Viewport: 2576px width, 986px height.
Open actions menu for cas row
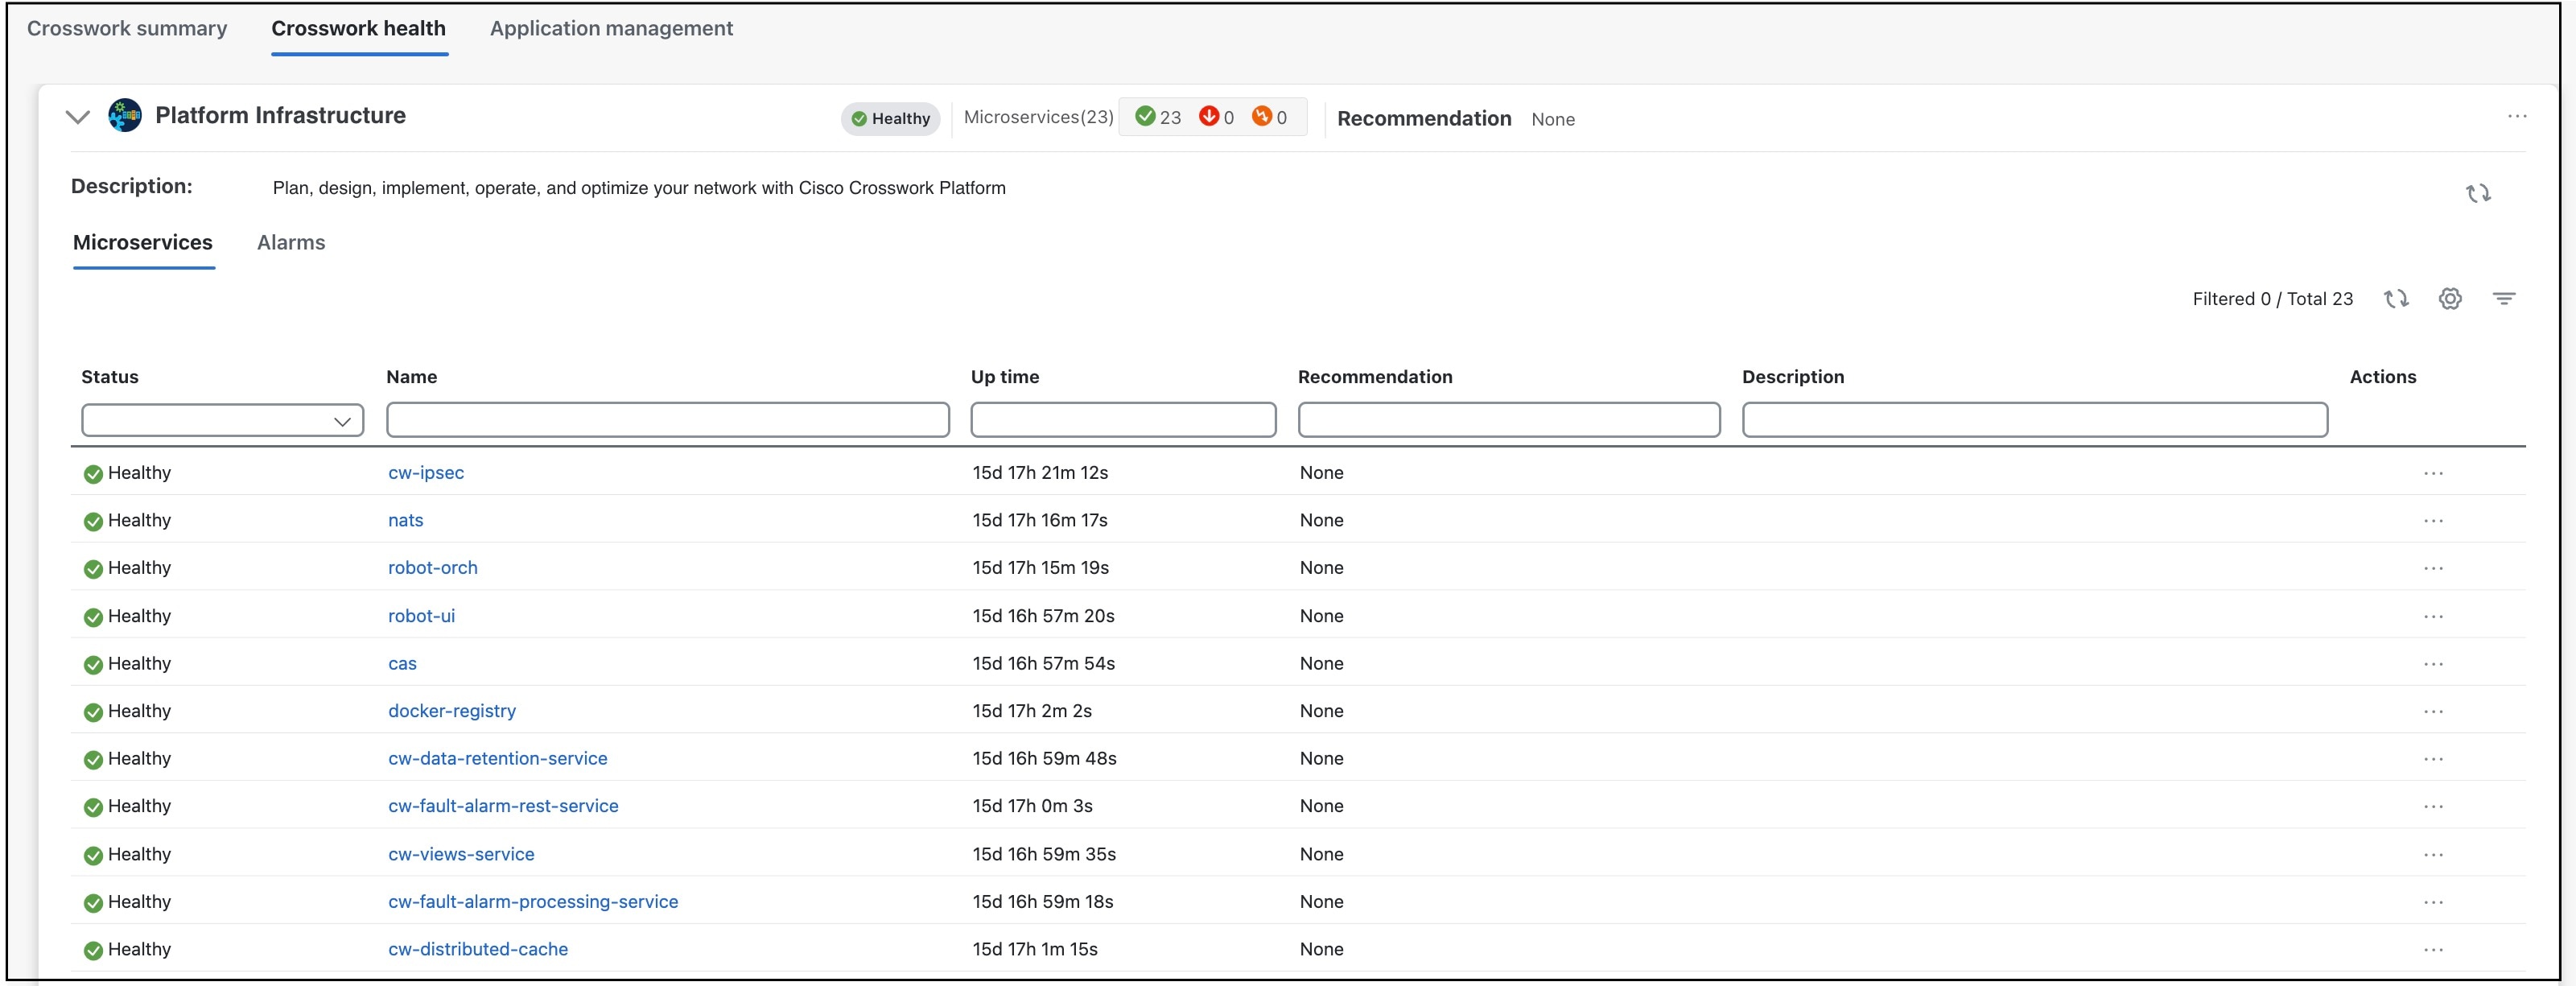(x=2433, y=664)
